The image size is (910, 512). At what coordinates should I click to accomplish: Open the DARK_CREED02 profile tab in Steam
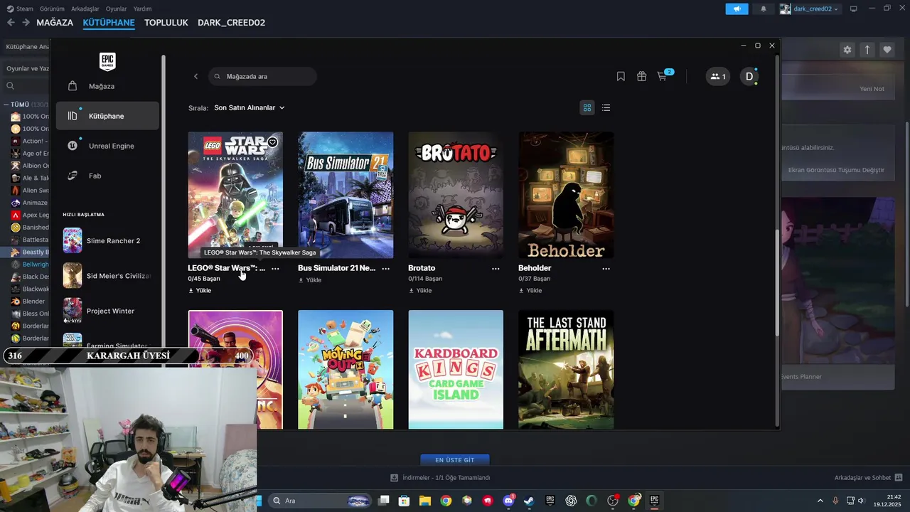point(231,23)
